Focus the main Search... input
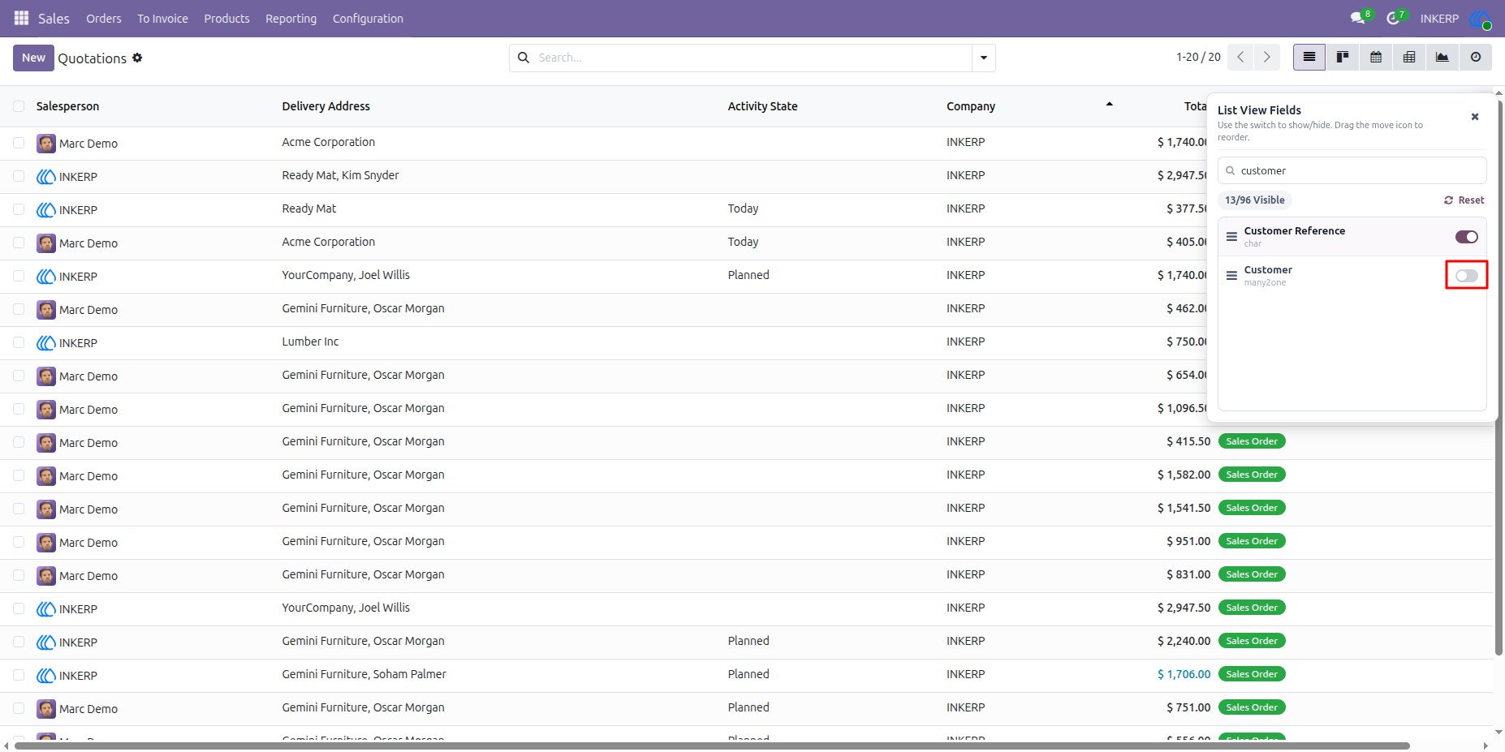 point(751,58)
